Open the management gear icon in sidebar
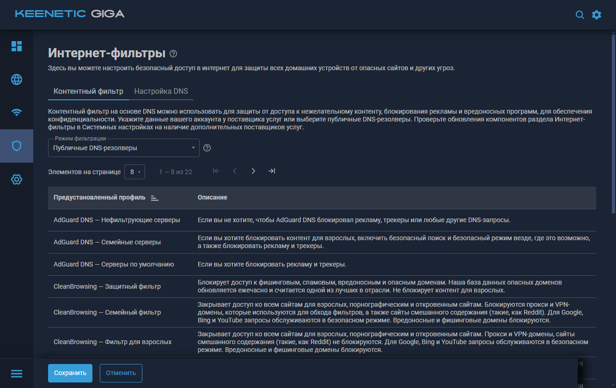This screenshot has width=616, height=388. tap(17, 179)
